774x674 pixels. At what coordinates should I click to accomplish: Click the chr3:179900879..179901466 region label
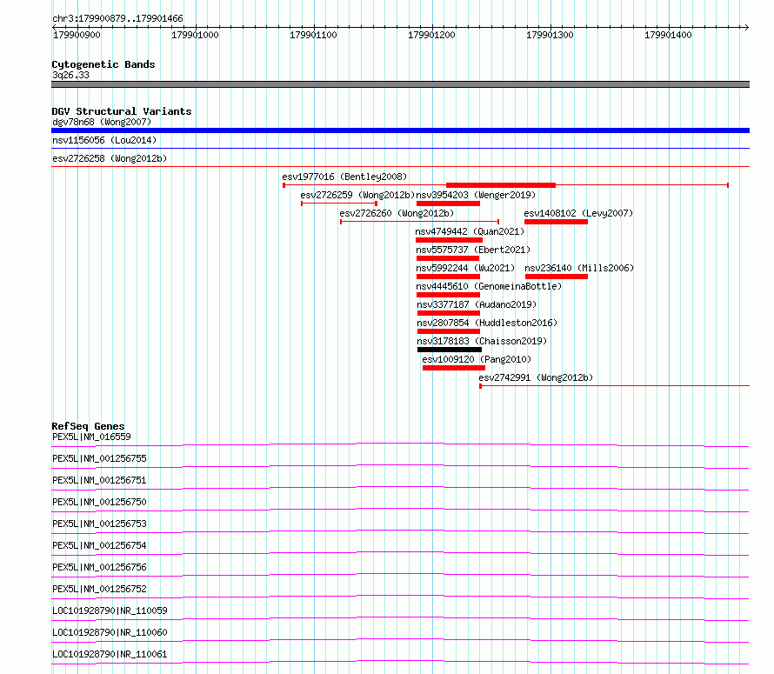point(117,18)
